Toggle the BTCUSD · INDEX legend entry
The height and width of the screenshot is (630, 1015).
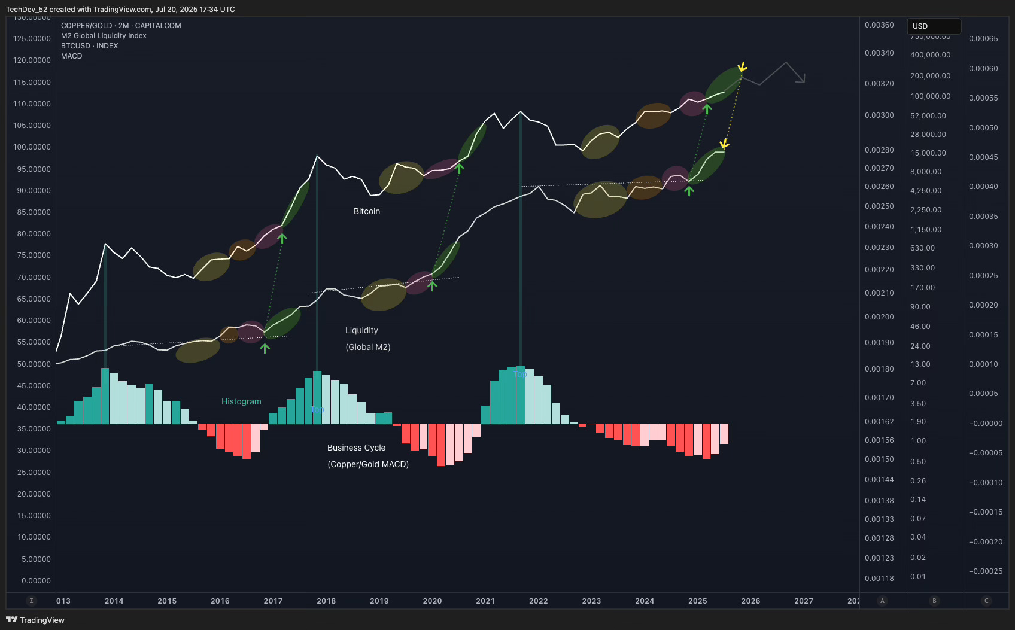click(x=89, y=45)
